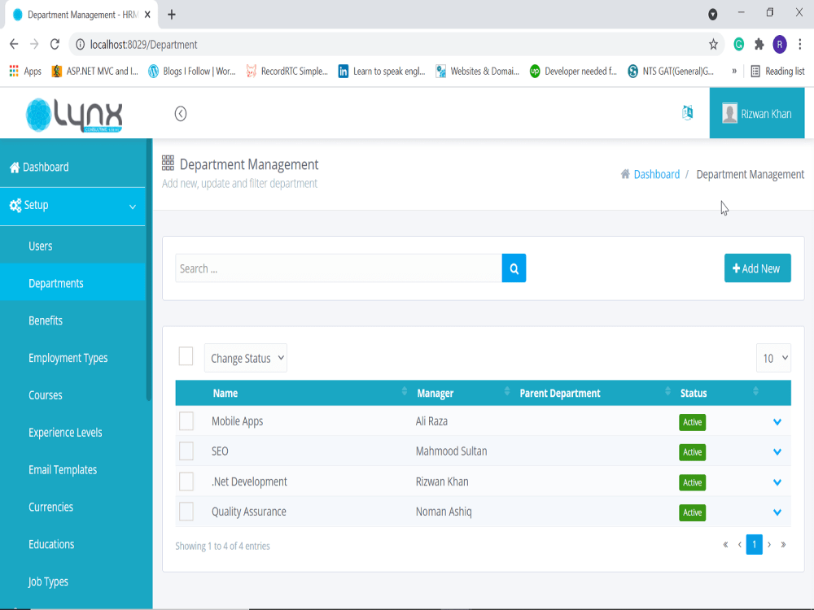Image resolution: width=814 pixels, height=610 pixels.
Task: Open the Change Status dropdown
Action: pyautogui.click(x=246, y=358)
